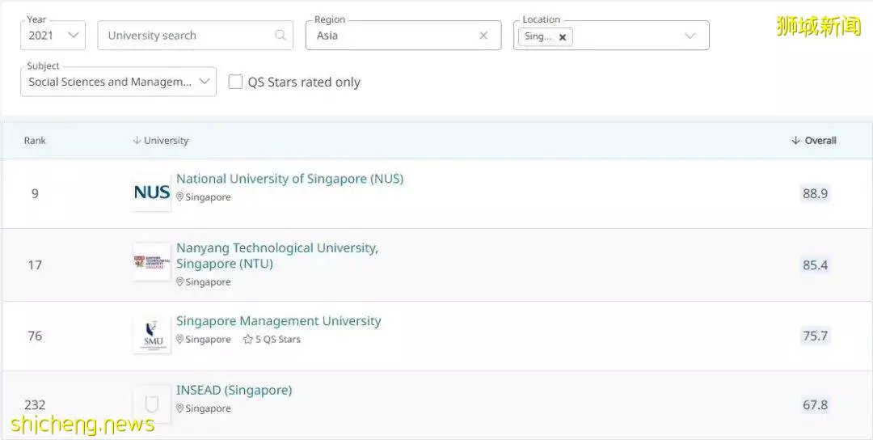Viewport: 873px width, 440px height.
Task: Open the Subject Social Sciences dropdown
Action: (x=118, y=82)
